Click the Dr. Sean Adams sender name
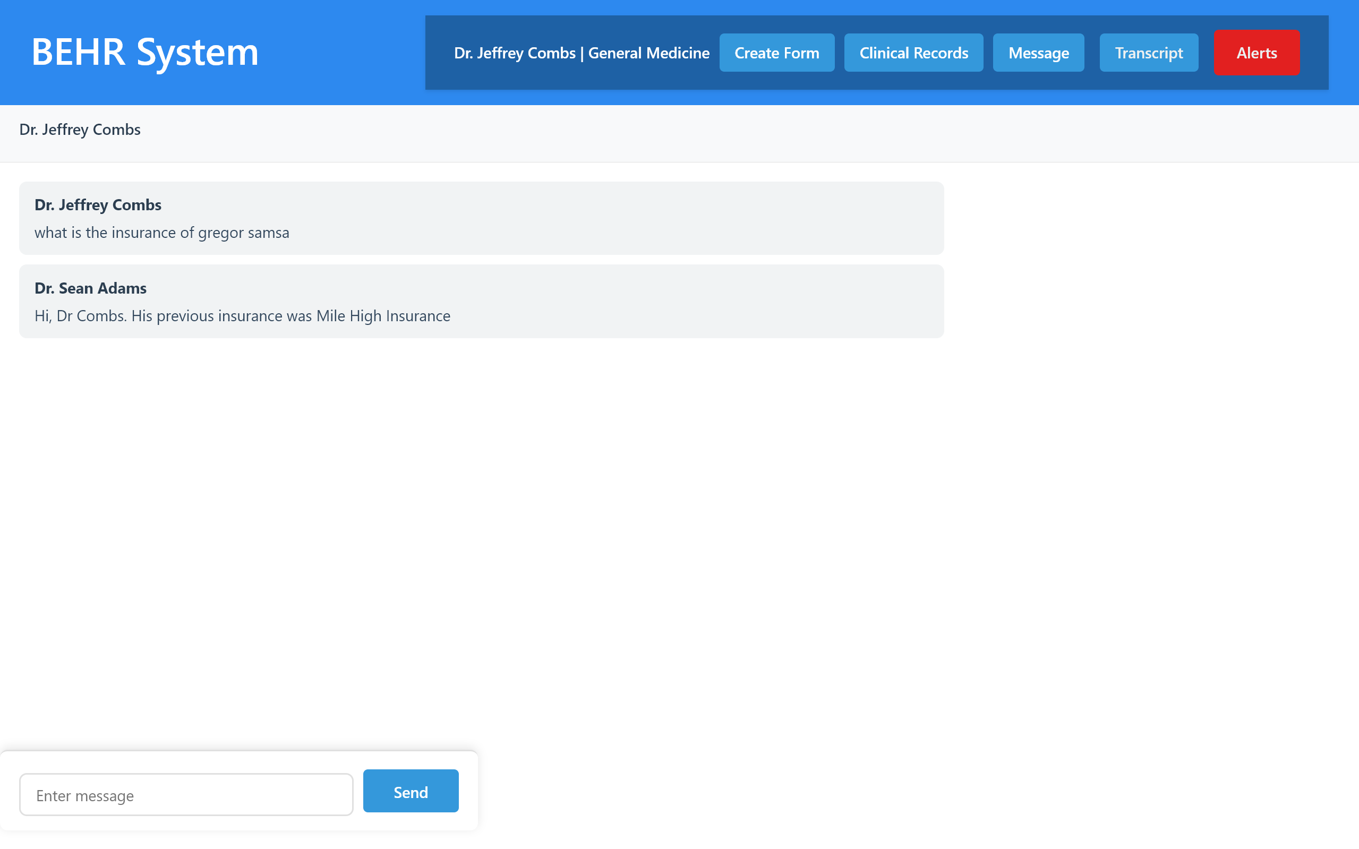1359x849 pixels. pyautogui.click(x=90, y=288)
